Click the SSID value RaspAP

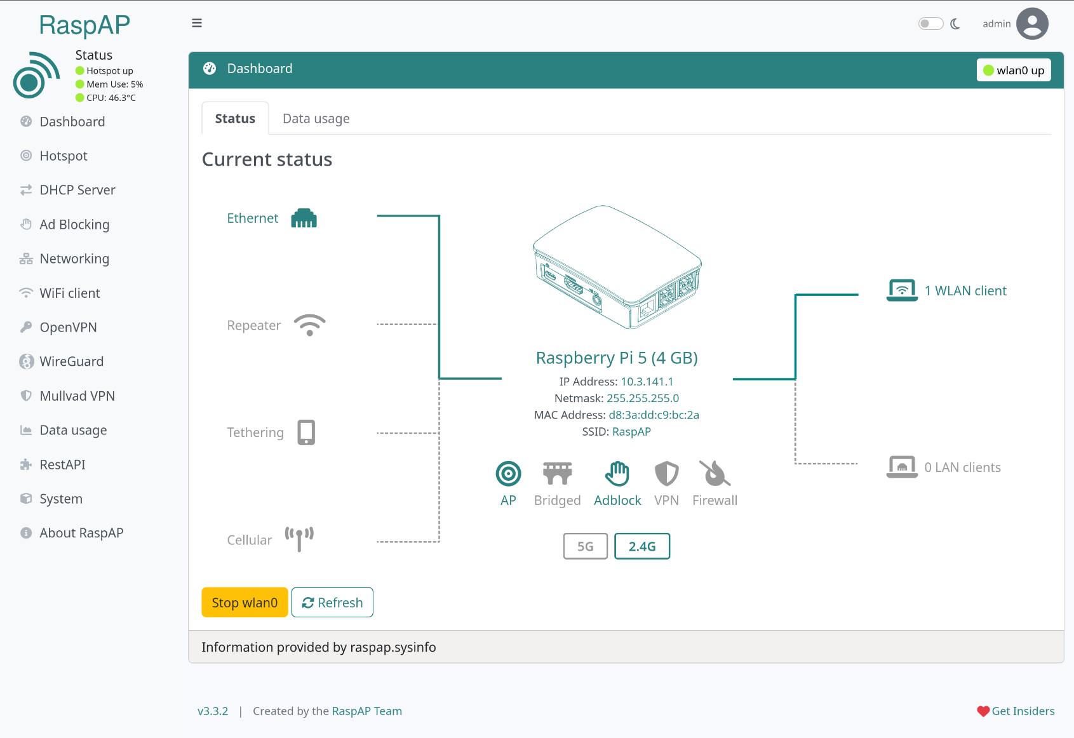[x=631, y=431]
